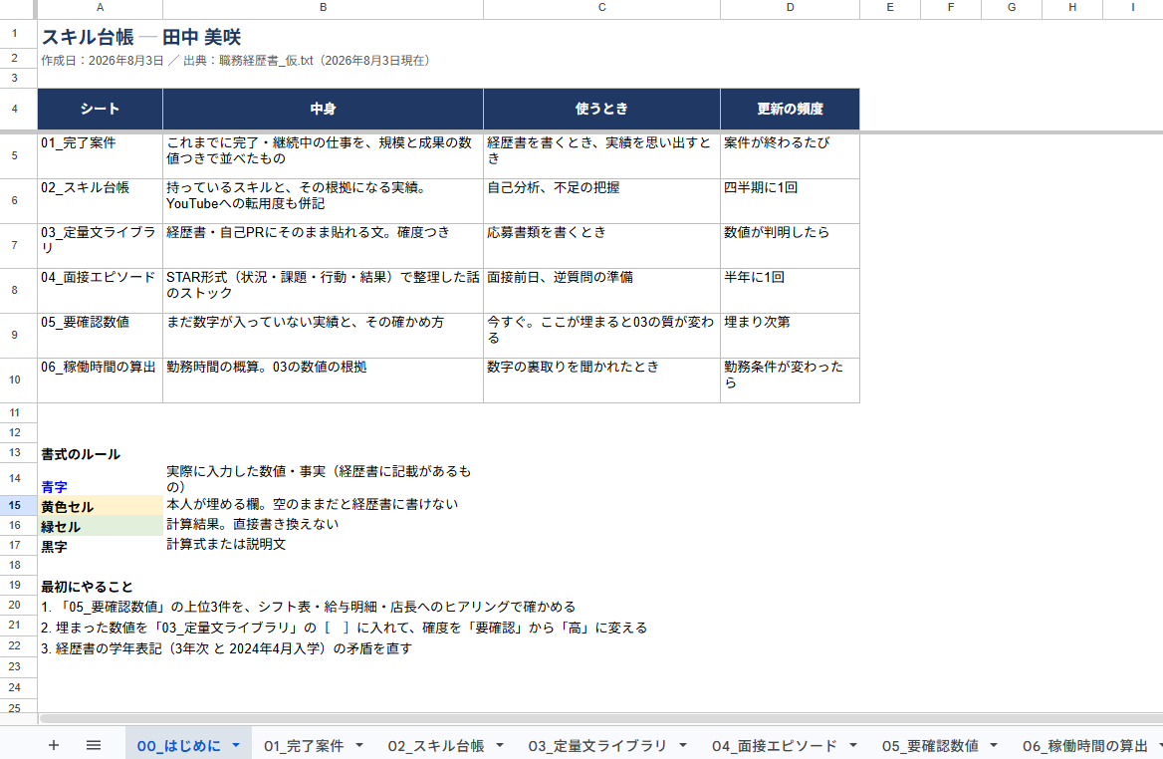Select the cell reading 数値が判明したら
This screenshot has width=1163, height=759.
790,246
